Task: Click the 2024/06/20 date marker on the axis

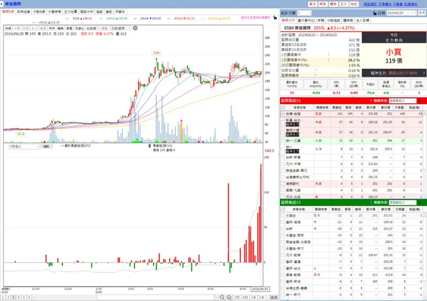Action: (260, 289)
